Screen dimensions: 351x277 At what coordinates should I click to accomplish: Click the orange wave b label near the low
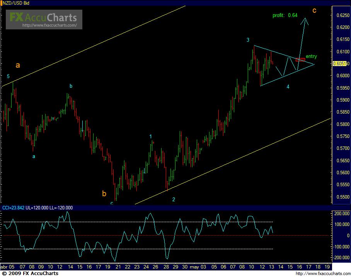click(104, 194)
